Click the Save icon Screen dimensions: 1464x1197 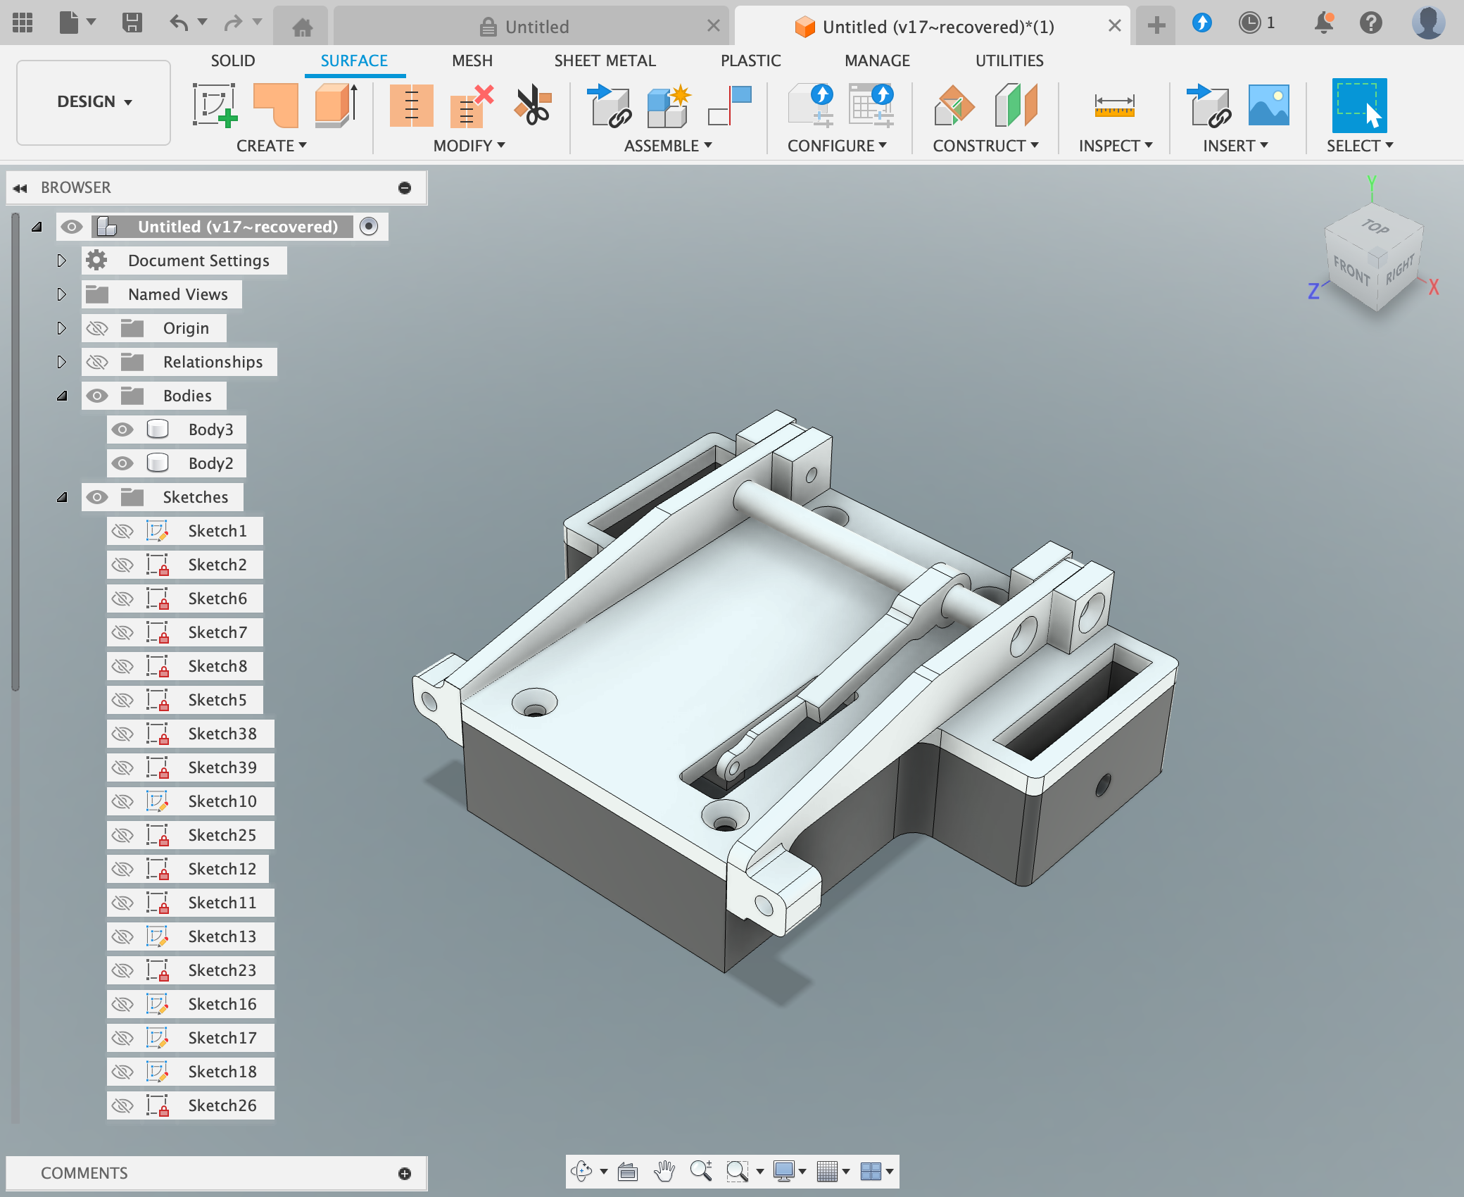[132, 23]
